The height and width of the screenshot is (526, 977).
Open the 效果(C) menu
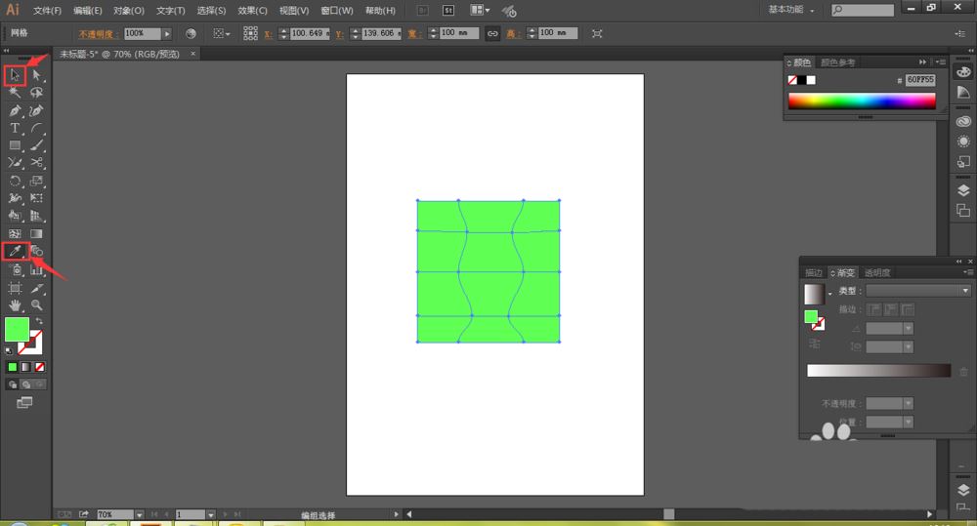tap(252, 11)
